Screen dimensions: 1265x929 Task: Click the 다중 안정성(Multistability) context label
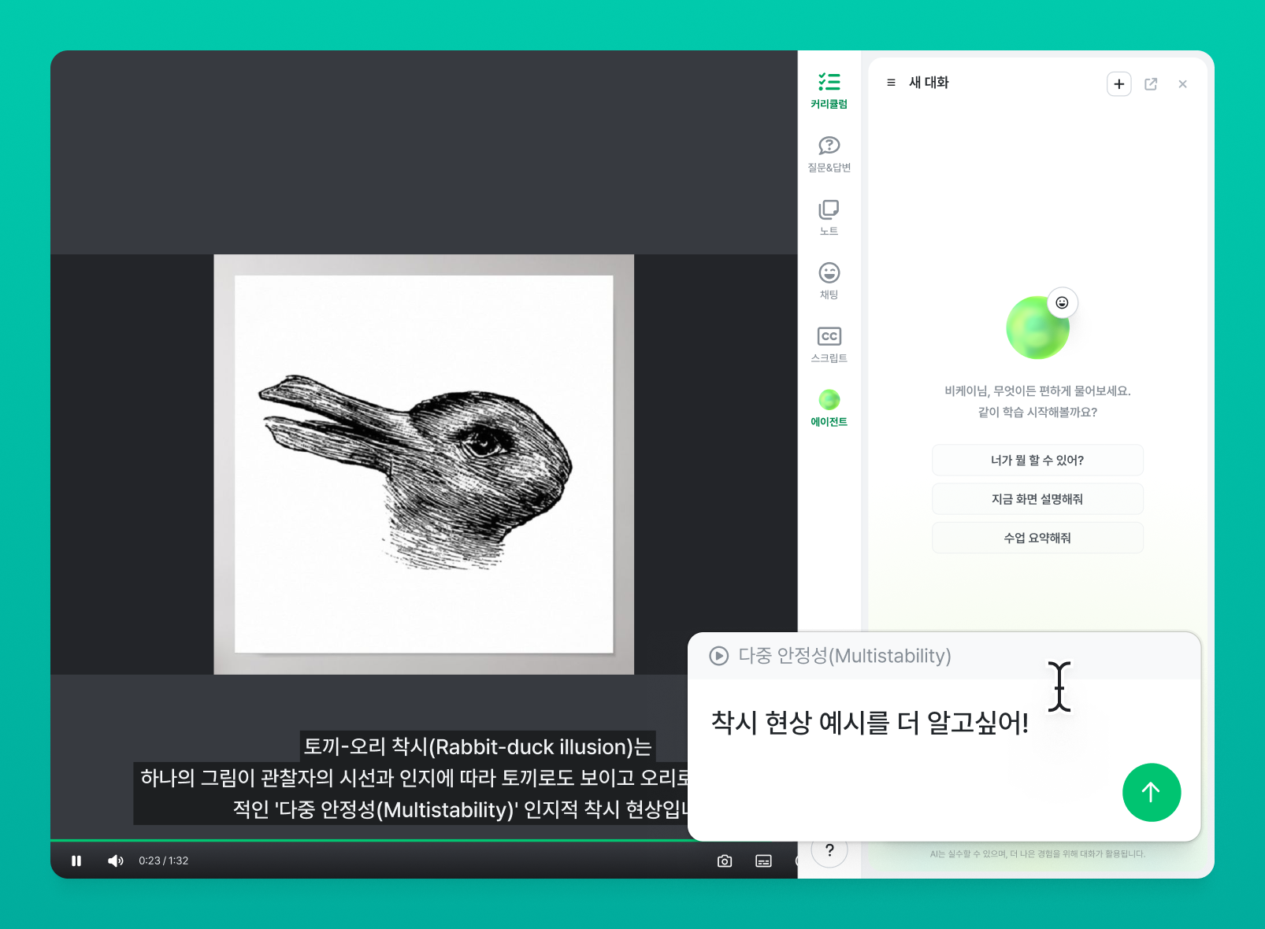(844, 656)
